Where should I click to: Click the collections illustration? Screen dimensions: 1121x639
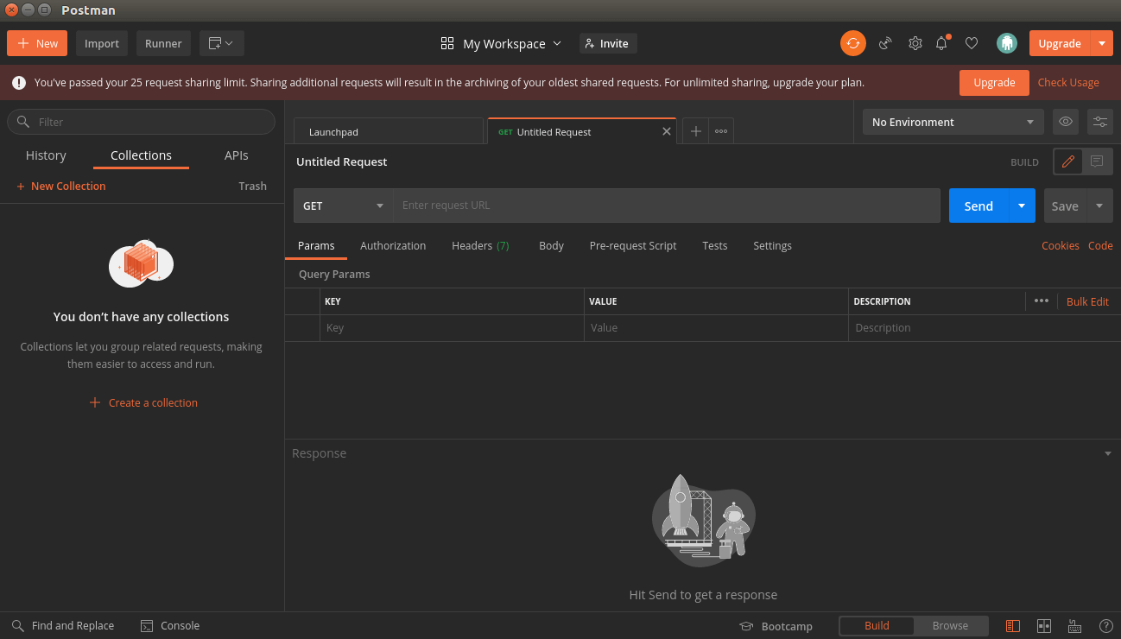click(142, 263)
